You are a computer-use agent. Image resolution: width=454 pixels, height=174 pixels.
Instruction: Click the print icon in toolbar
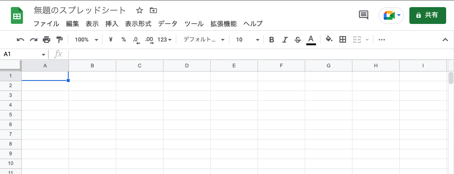coord(46,40)
